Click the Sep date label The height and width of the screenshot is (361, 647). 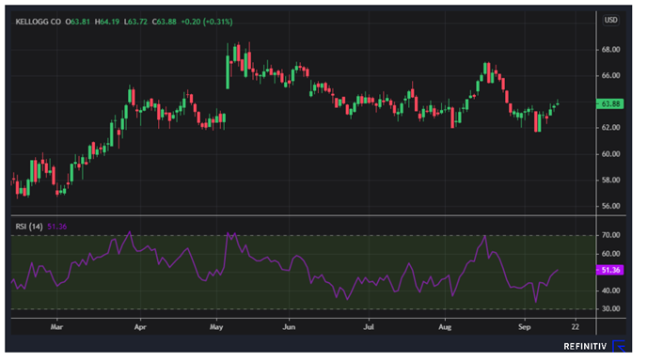coord(524,327)
